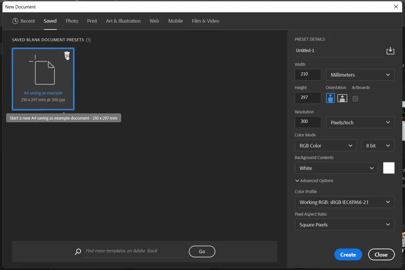405x270 pixels.
Task: Delete the A4 saving as example preset
Action: tap(67, 55)
